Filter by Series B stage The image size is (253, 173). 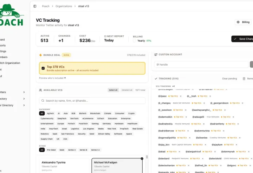83,150
